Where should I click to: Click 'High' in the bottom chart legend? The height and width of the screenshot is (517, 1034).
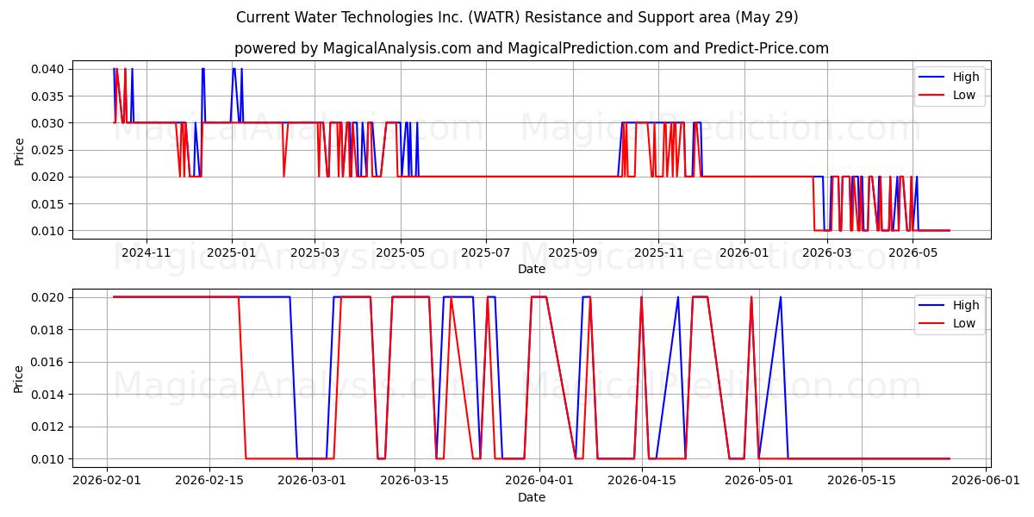click(x=966, y=305)
